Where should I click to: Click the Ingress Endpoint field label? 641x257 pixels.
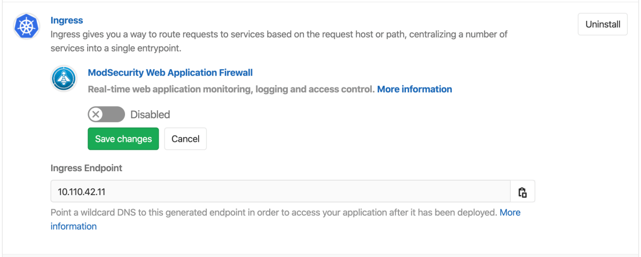(87, 168)
